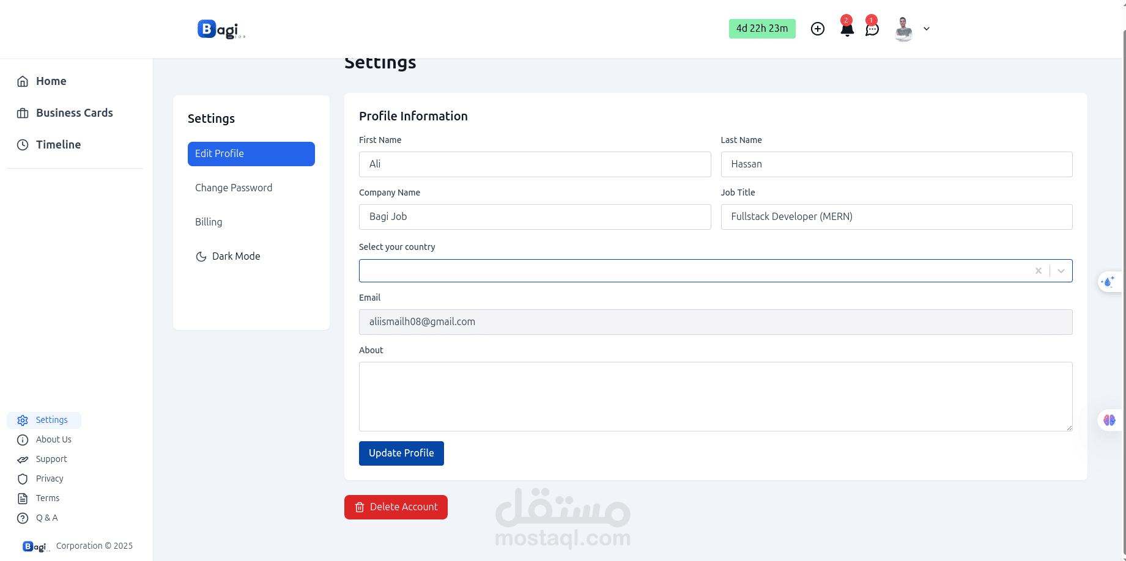Click the Company Name field

(x=535, y=217)
